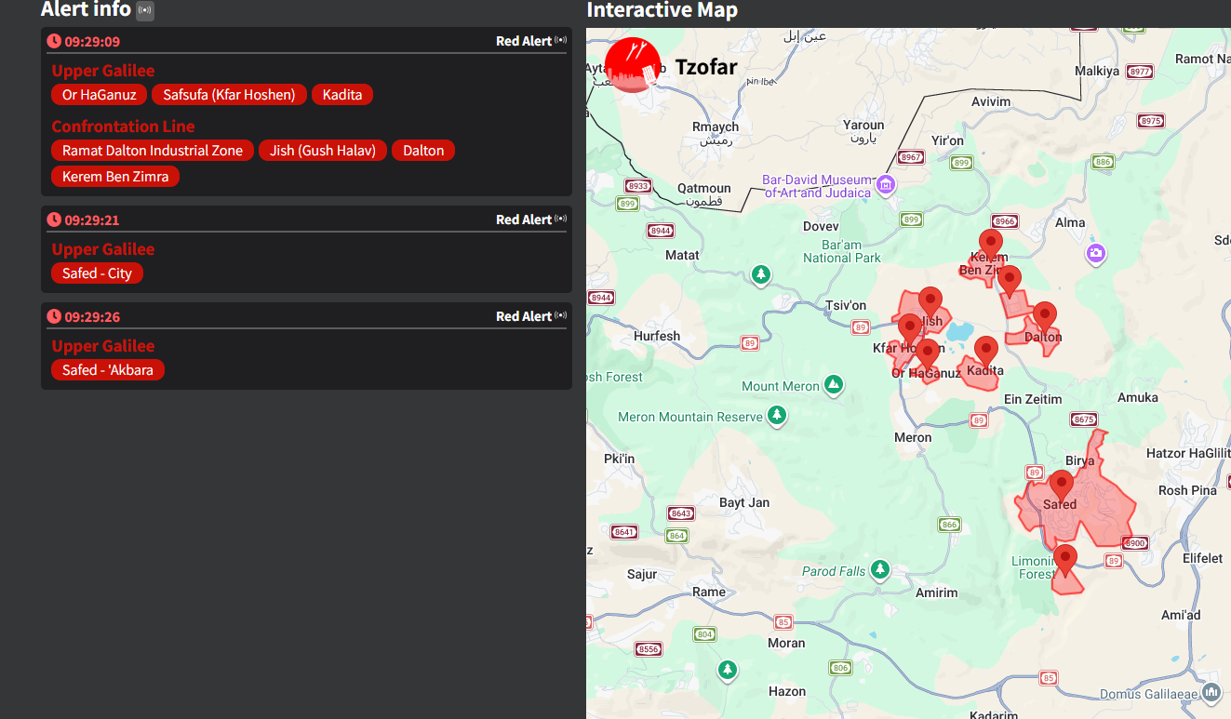Click the Interactive Map title
Viewport: 1231px width, 719px height.
pyautogui.click(x=662, y=10)
